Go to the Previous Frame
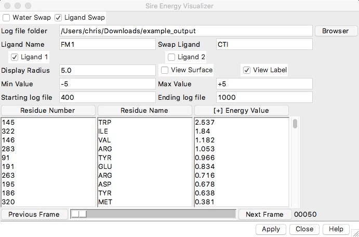The width and height of the screenshot is (359, 237). click(35, 214)
